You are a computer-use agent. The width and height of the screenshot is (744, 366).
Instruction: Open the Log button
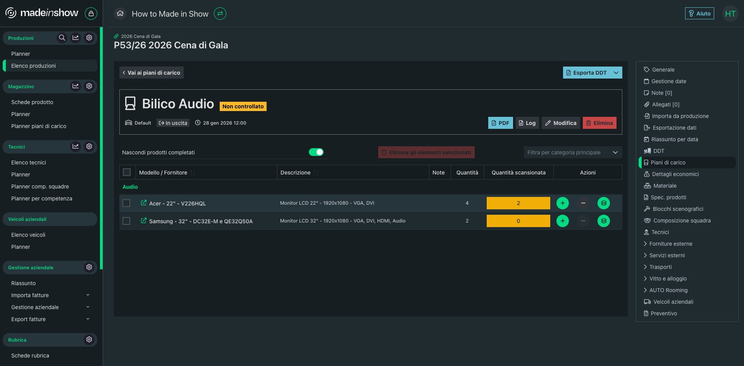[527, 123]
